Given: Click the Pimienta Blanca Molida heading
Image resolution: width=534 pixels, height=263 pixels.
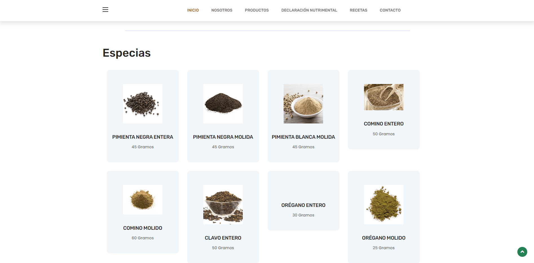Looking at the screenshot, I should point(303,137).
